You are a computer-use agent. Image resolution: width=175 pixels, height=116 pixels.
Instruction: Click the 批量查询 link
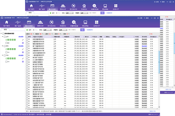click(90, 30)
